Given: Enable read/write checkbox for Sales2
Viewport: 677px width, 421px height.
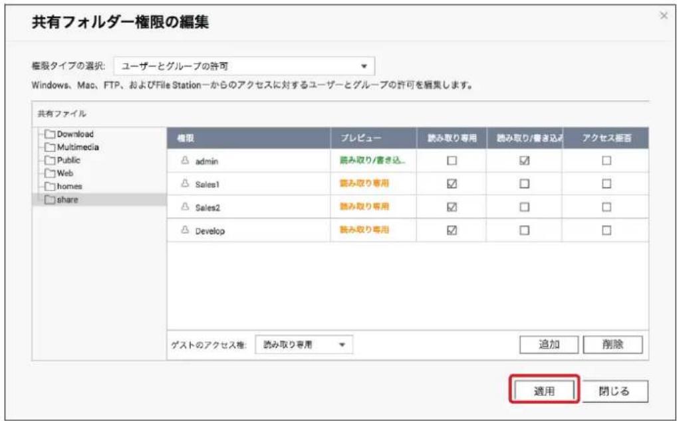Looking at the screenshot, I should [524, 207].
